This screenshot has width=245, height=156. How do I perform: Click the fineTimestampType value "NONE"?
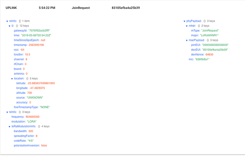[45, 107]
